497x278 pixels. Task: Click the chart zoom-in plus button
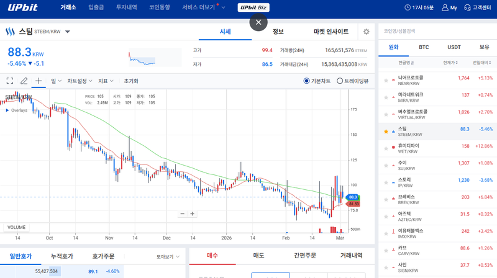tap(193, 213)
